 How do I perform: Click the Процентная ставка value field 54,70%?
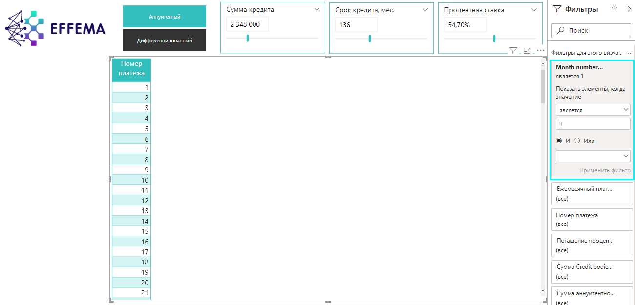pyautogui.click(x=465, y=24)
